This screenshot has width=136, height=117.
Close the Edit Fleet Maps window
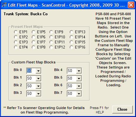tap(131, 5)
